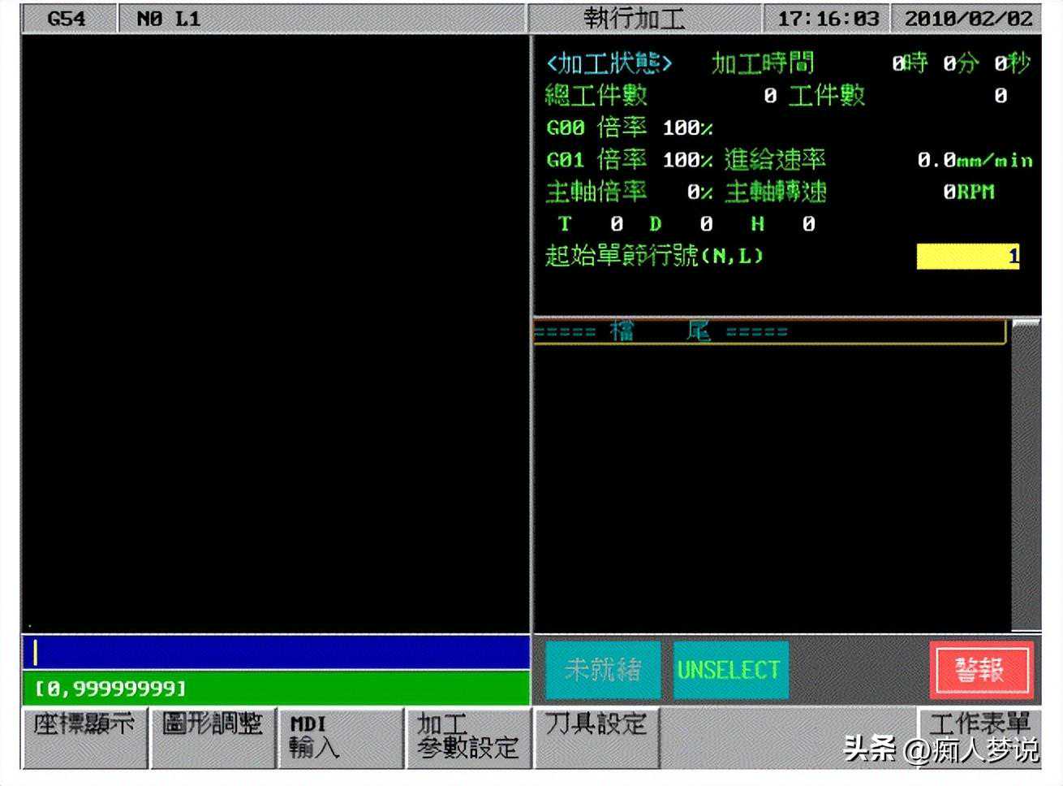Click the 未就緒 not-ready status indicator
The height and width of the screenshot is (786, 1063).
coord(603,670)
